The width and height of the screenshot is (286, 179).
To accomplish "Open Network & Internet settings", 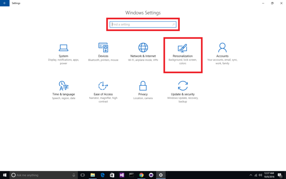I will (143, 52).
